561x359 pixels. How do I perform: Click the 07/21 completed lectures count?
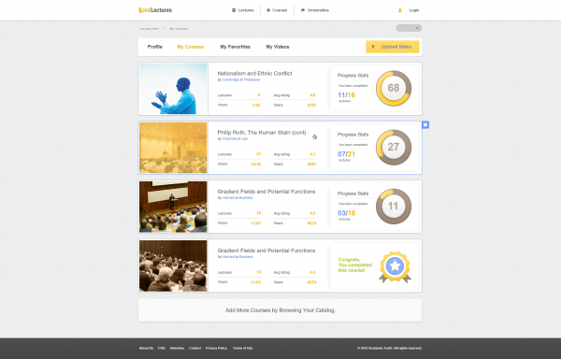pyautogui.click(x=346, y=154)
